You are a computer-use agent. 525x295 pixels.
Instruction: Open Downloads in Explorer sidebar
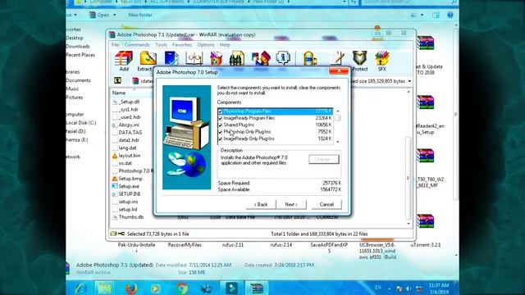click(x=78, y=47)
